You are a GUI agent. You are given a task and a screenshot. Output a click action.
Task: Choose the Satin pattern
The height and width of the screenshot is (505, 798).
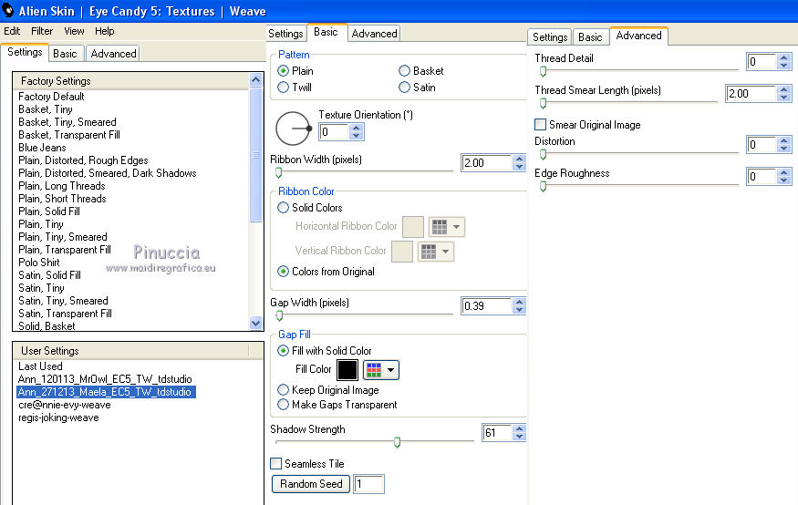[404, 87]
